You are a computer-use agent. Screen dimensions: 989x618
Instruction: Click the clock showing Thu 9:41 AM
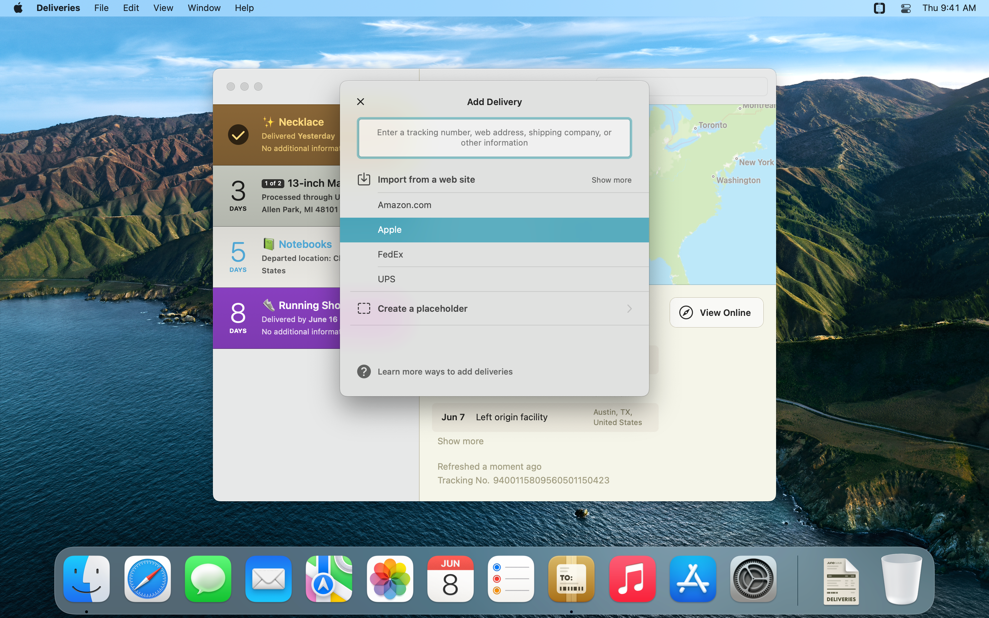(x=948, y=8)
